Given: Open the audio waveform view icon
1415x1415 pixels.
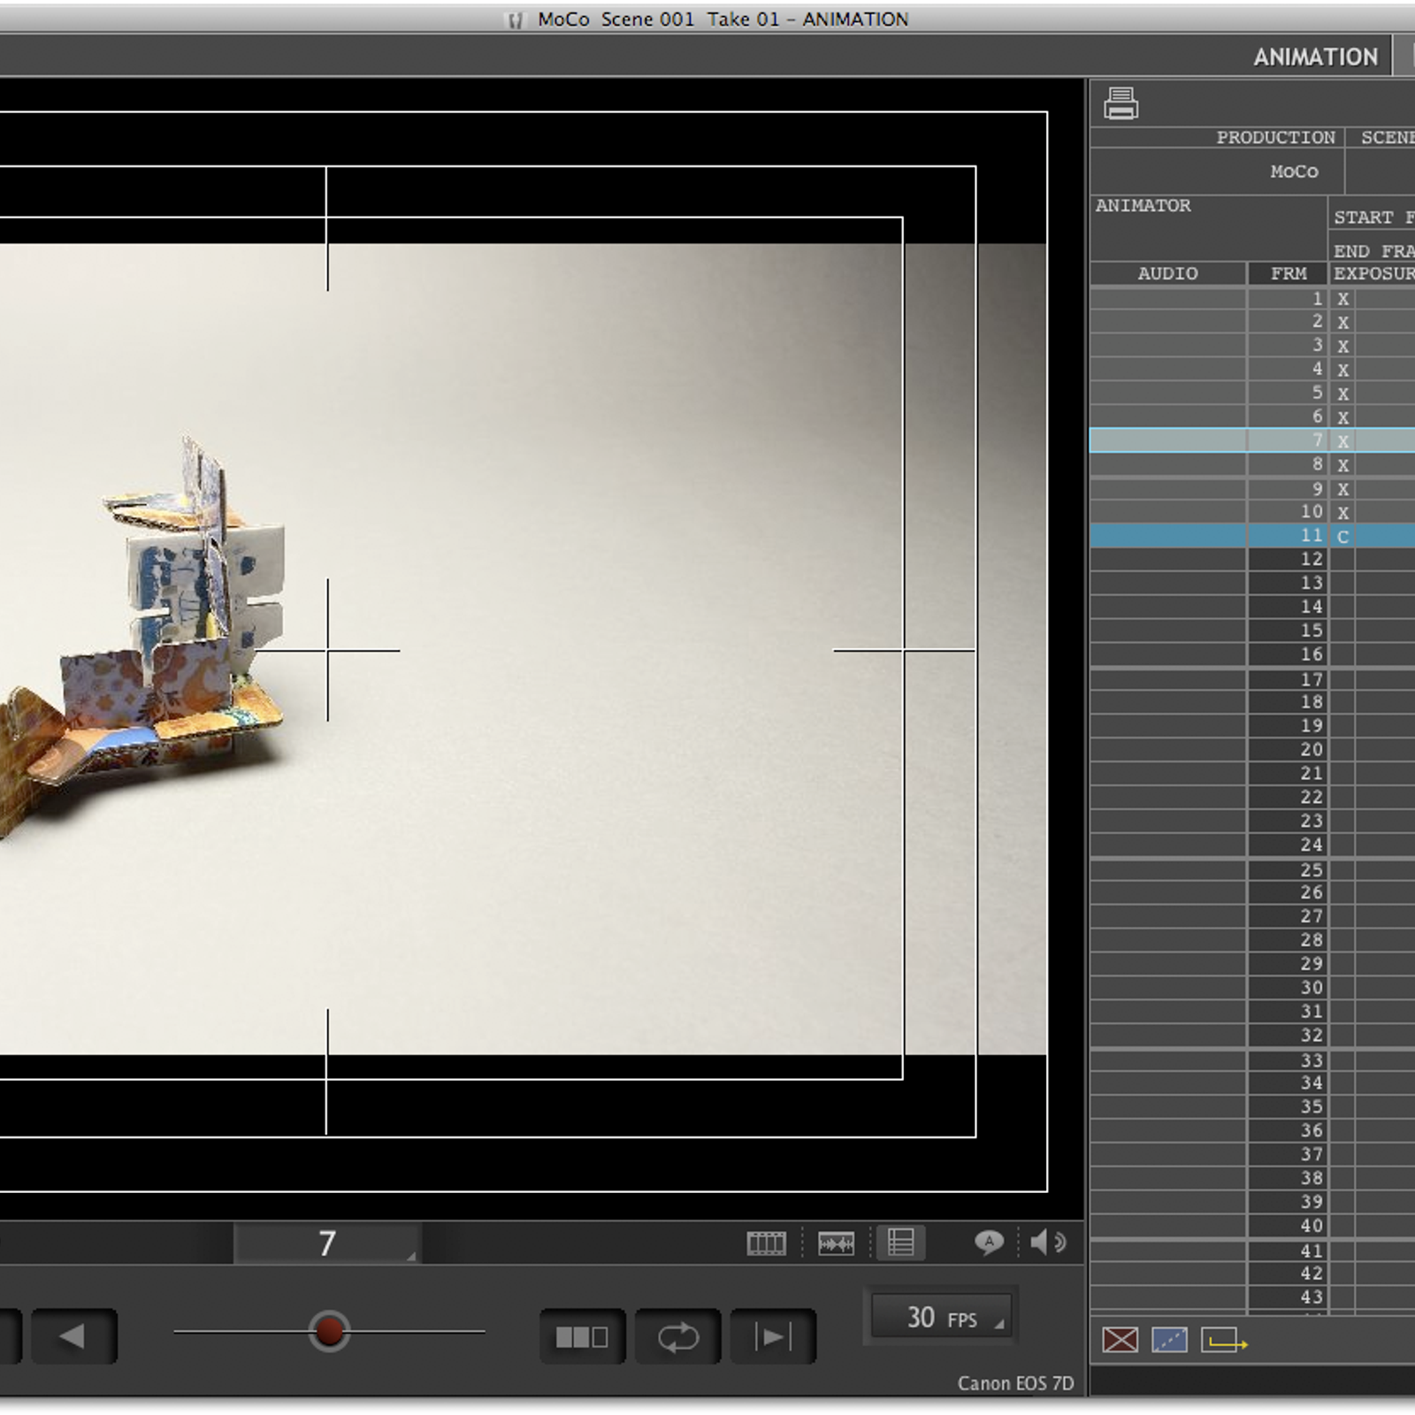Looking at the screenshot, I should coord(836,1243).
